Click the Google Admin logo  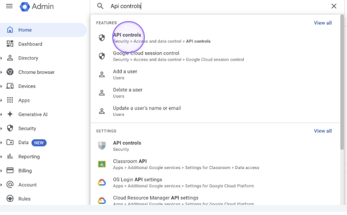coord(37,6)
